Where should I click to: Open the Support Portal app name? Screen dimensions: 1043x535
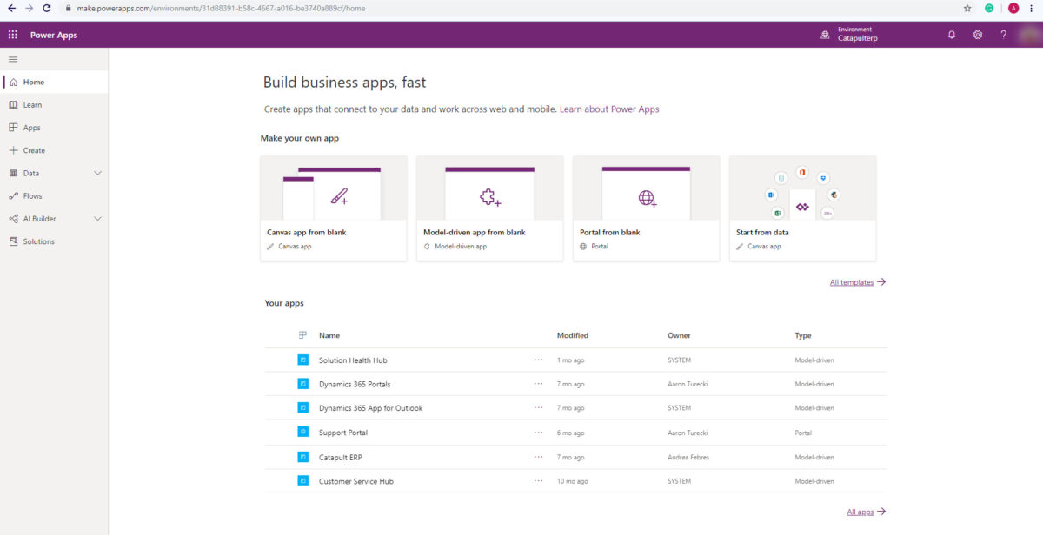[x=343, y=433]
